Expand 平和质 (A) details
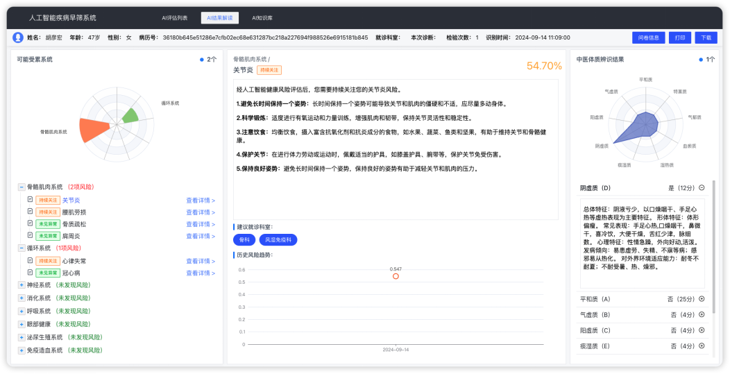Image resolution: width=730 pixels, height=374 pixels. [x=702, y=299]
